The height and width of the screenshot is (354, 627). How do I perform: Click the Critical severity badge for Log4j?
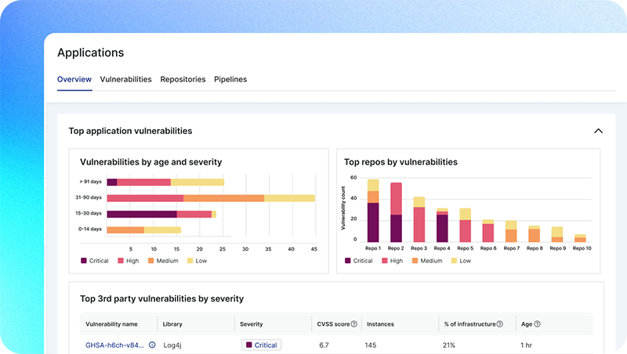(x=261, y=345)
